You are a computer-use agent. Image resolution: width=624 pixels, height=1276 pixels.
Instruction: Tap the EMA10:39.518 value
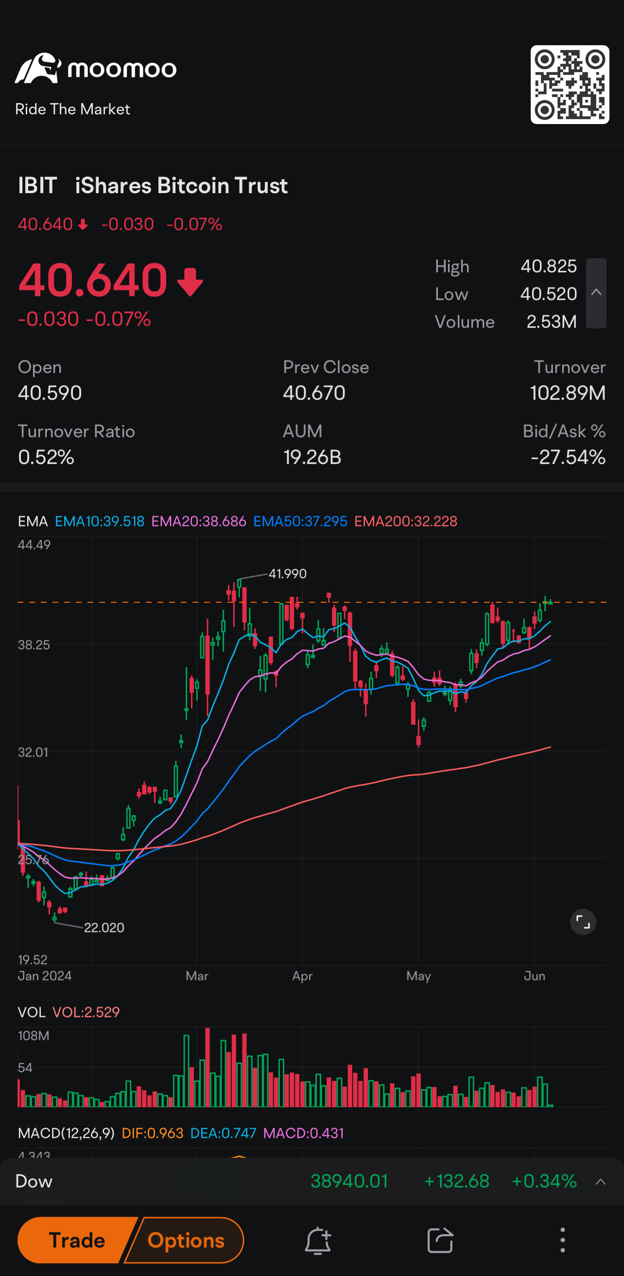point(100,521)
